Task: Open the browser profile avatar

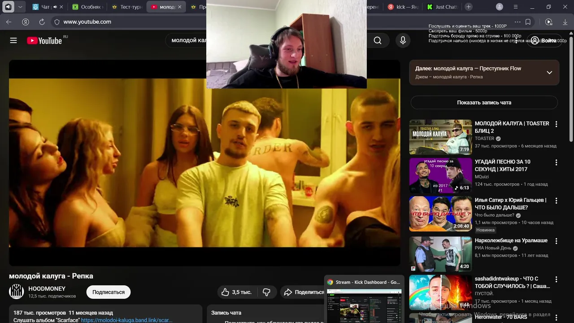Action: pos(500,7)
